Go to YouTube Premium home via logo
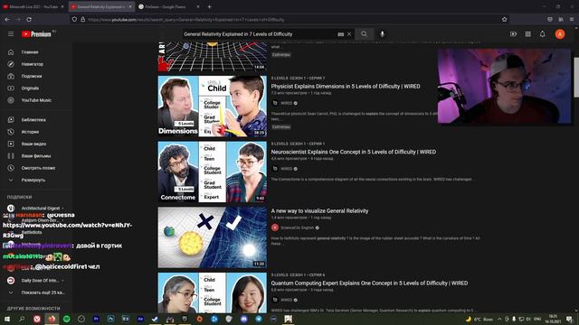579x325 pixels. click(x=36, y=34)
